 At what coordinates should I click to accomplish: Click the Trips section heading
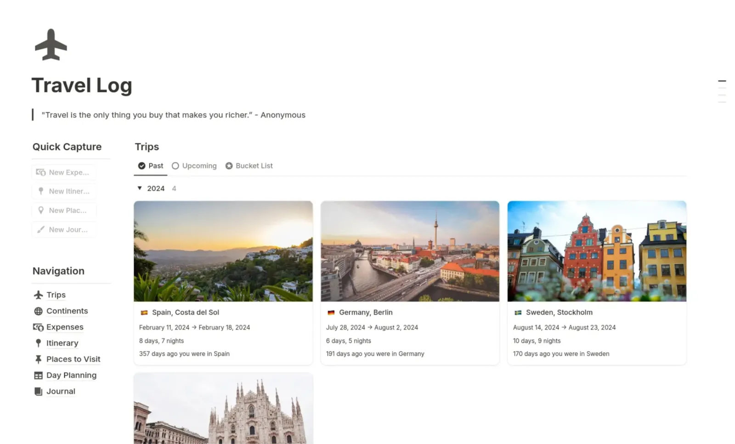pos(147,147)
